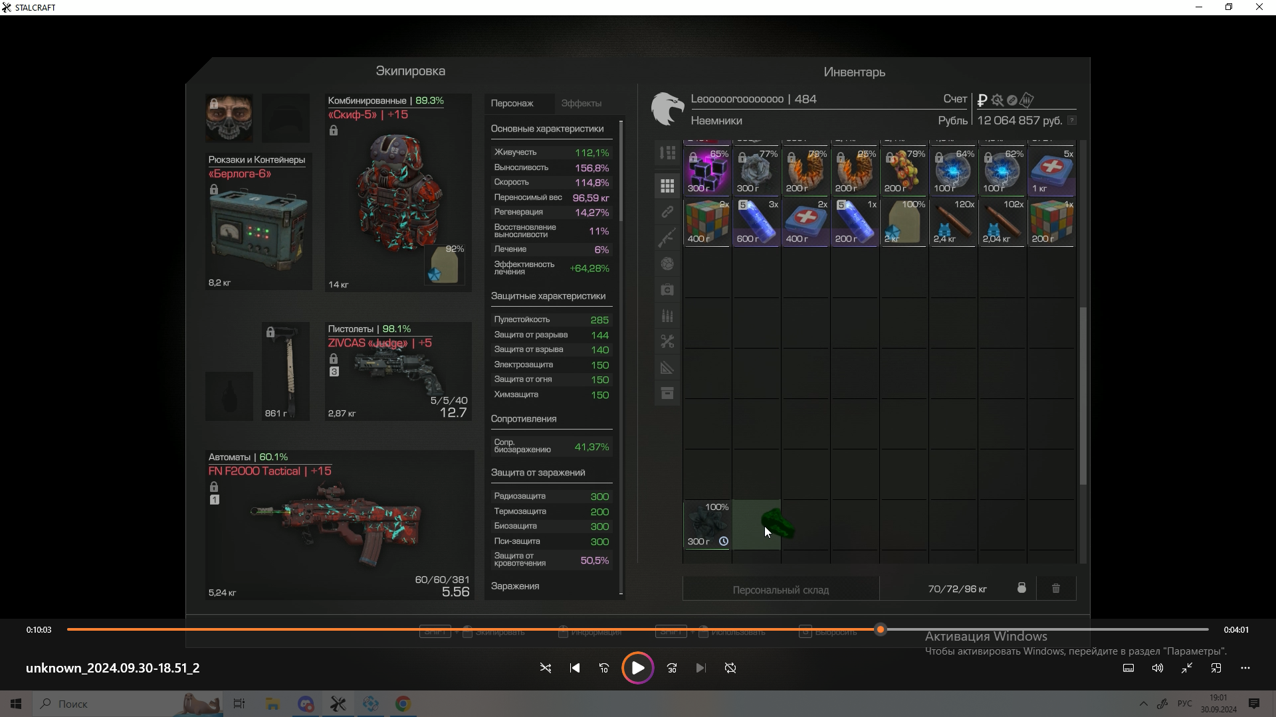The width and height of the screenshot is (1276, 717).
Task: Click the question mark help by balance
Action: click(1071, 120)
